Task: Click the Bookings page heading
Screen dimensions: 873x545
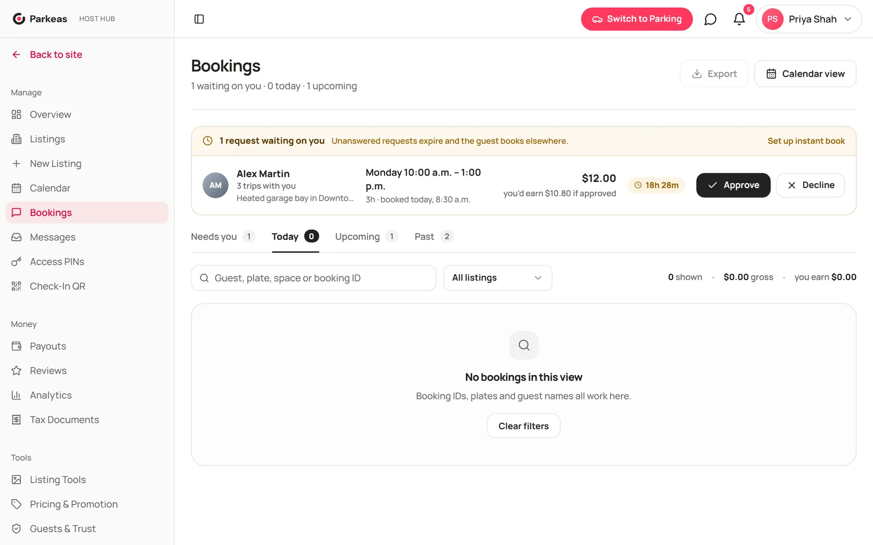Action: (226, 66)
